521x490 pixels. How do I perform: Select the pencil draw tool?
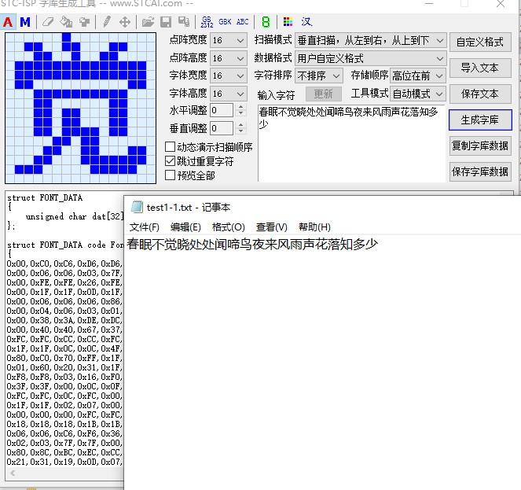click(107, 22)
